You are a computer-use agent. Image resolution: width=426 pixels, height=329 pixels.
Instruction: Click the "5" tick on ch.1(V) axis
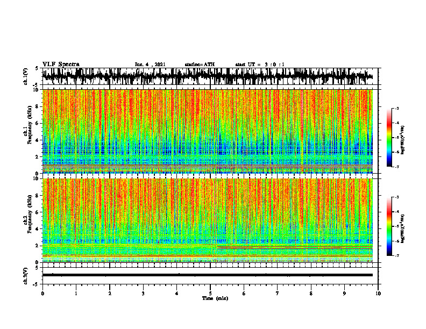point(37,69)
